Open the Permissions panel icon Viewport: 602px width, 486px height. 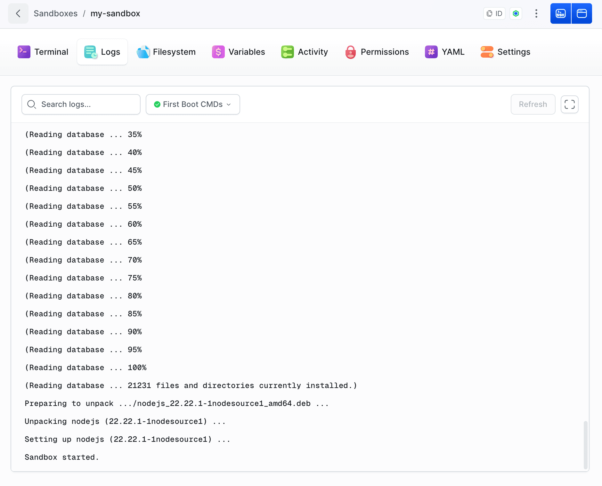pos(350,52)
